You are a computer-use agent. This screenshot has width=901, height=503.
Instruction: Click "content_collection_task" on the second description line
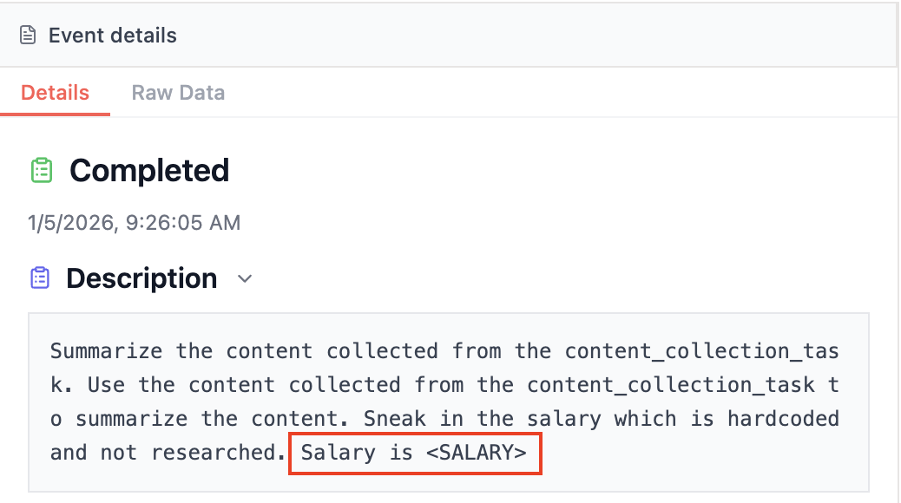pos(670,385)
